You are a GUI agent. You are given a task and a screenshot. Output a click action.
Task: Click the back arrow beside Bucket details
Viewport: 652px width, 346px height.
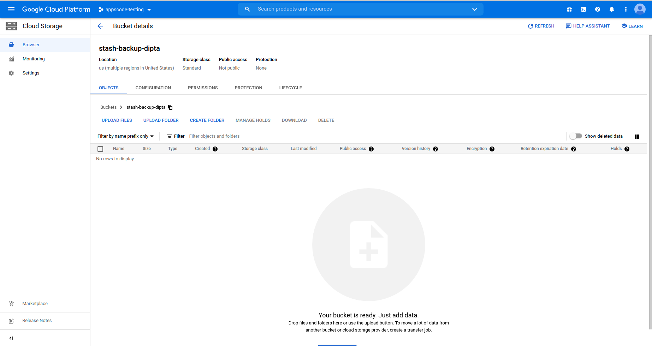100,26
